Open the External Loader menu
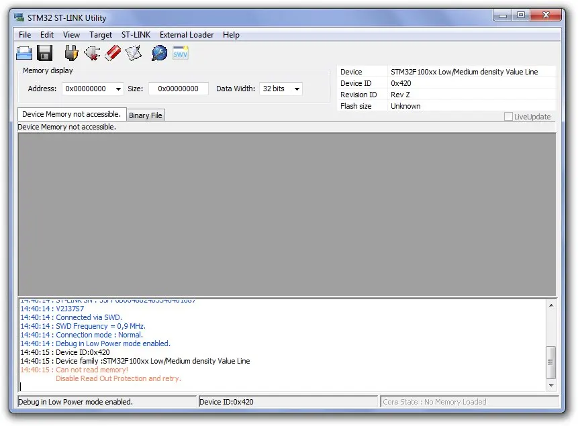The image size is (578, 426). coord(187,35)
